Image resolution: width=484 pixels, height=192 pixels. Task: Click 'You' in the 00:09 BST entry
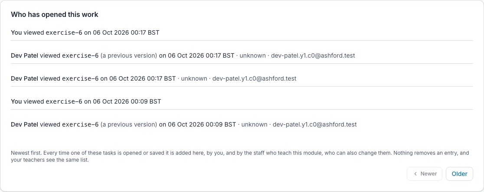[16, 101]
